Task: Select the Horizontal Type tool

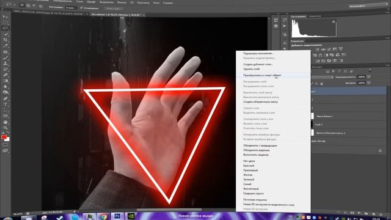Action: coord(5,105)
